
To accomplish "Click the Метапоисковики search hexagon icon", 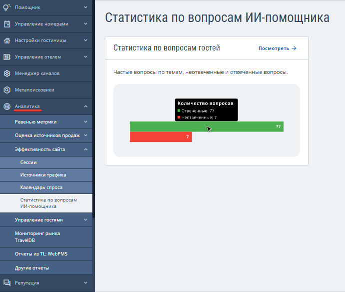I will (x=7, y=90).
